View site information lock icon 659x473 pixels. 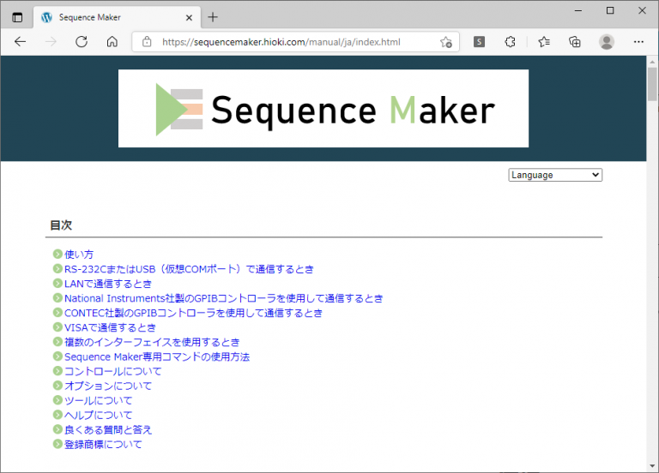coord(147,41)
